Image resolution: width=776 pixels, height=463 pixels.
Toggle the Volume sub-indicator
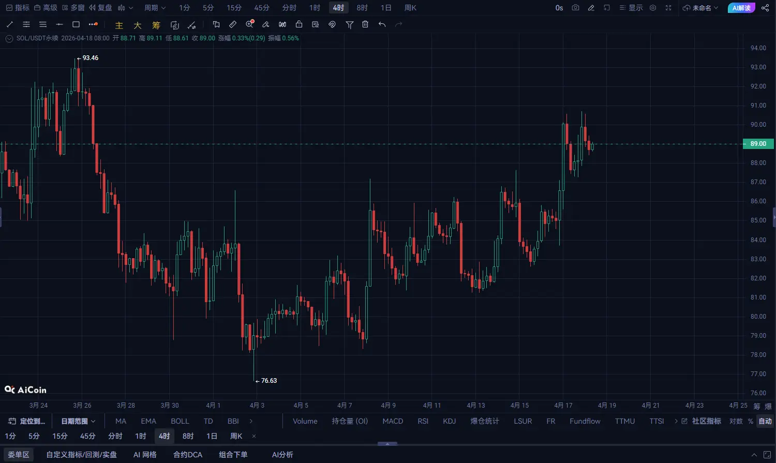click(305, 421)
